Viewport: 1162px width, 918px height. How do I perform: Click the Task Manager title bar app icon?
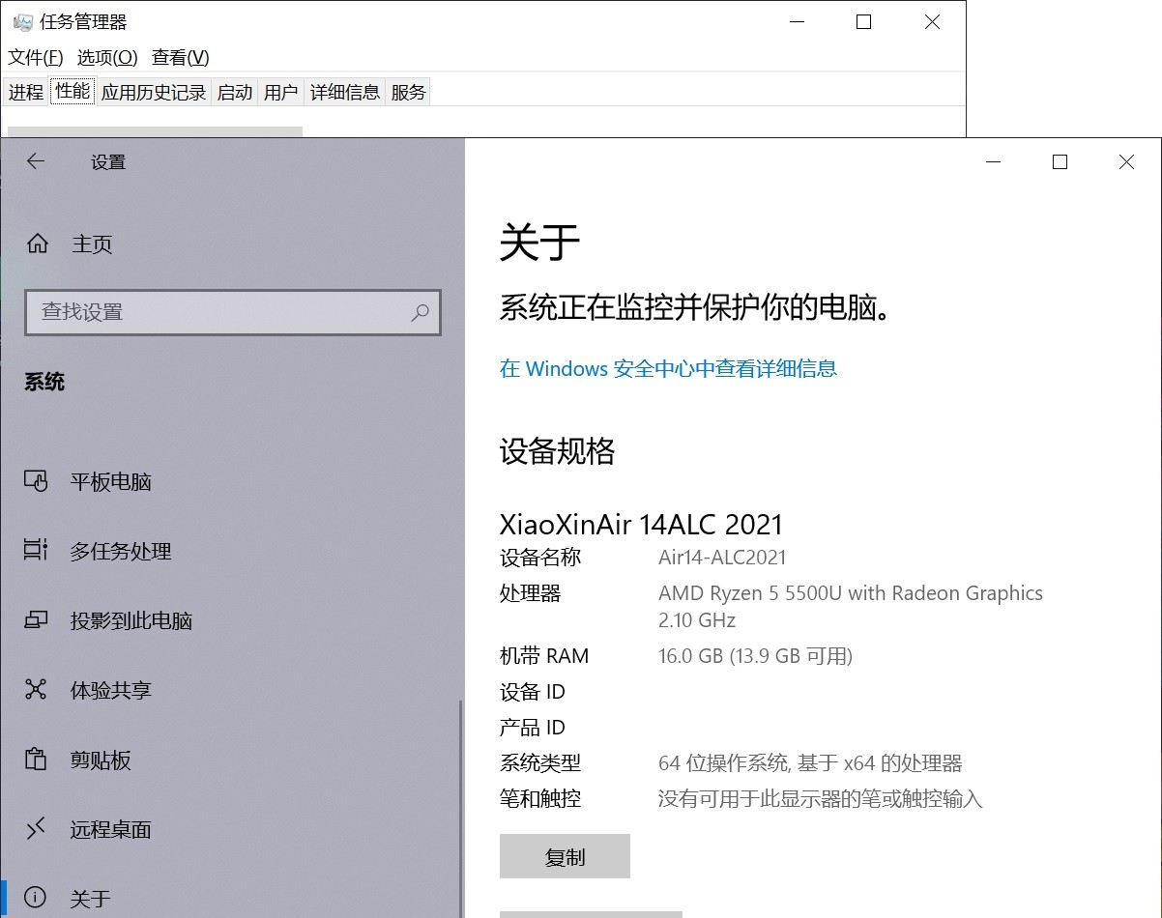coord(23,22)
